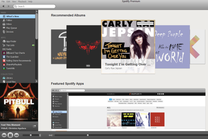Click the Top Lists icon
208x139 pixels.
coord(4,45)
